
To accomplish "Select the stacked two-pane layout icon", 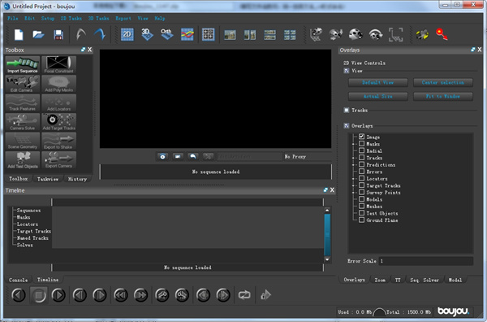I will (x=269, y=34).
